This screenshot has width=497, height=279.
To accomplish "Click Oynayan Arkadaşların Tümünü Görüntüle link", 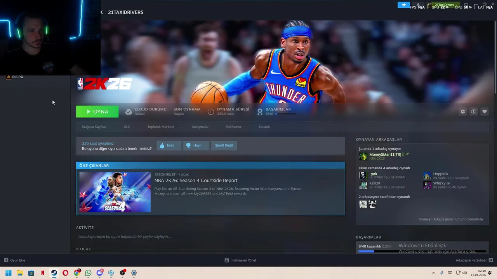I will [450, 219].
